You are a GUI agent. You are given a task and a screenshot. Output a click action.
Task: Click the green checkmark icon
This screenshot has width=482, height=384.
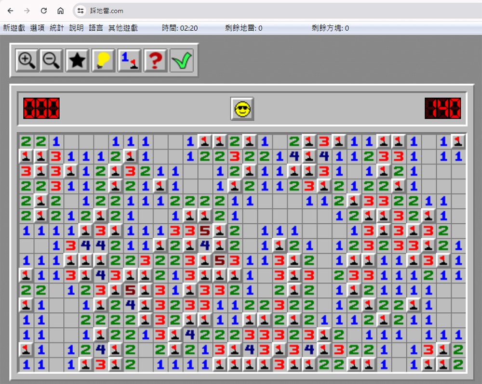[x=182, y=60]
